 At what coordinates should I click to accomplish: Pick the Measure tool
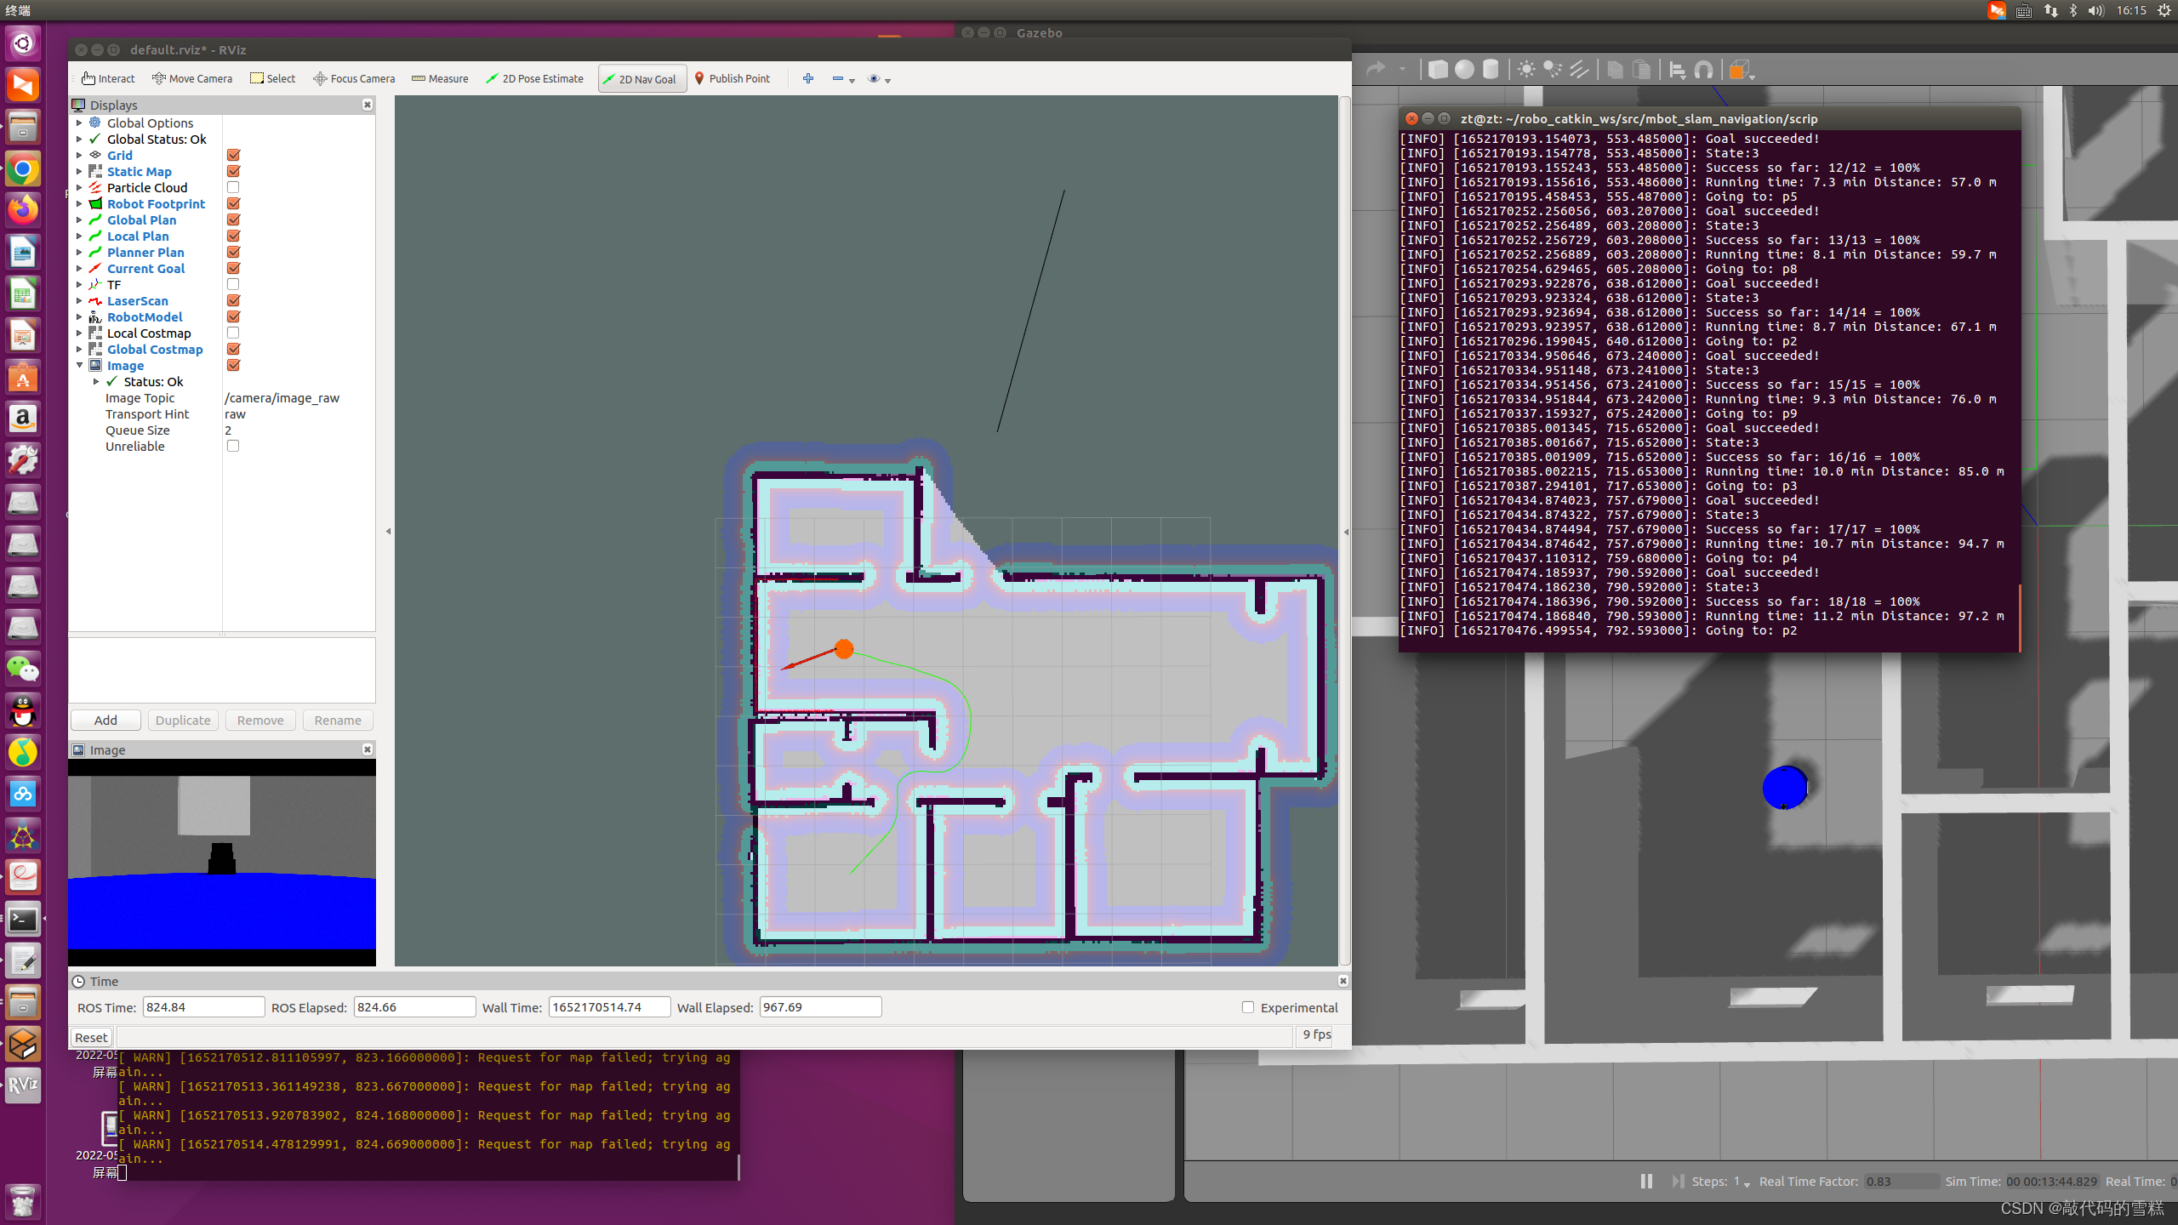click(440, 78)
